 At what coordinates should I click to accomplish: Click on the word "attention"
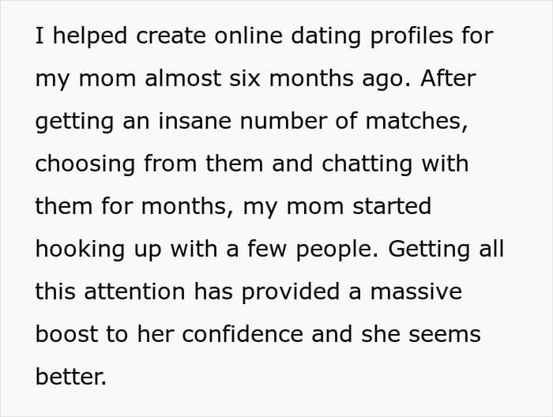134,292
